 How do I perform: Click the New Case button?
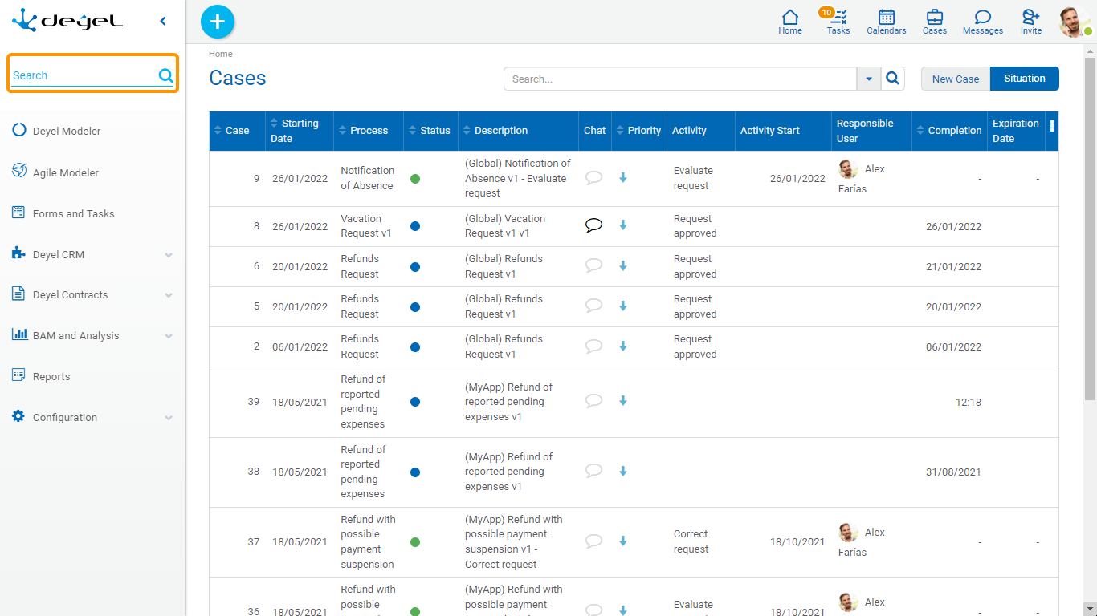pos(955,79)
